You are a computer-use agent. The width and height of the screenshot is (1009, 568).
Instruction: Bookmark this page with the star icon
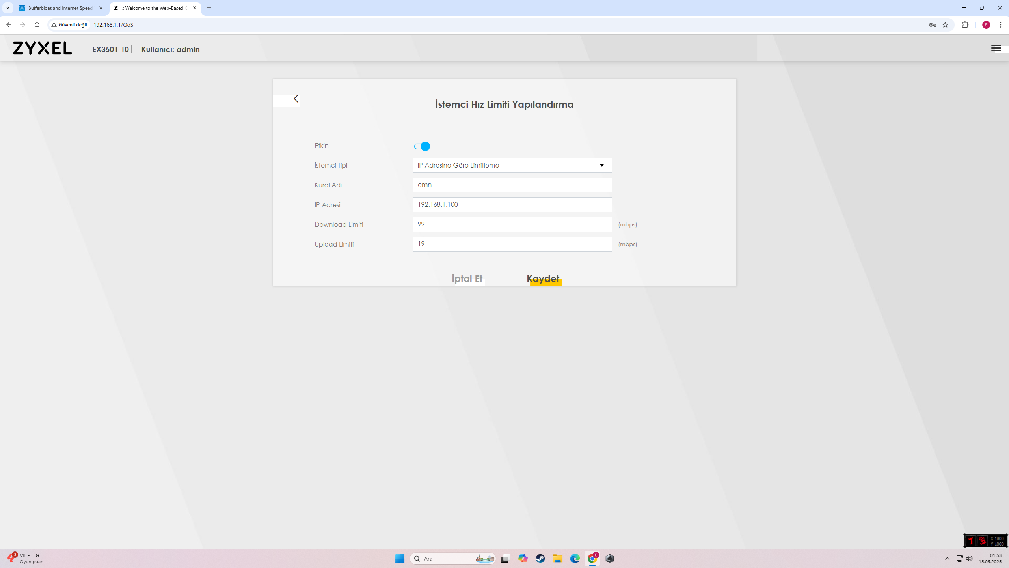(x=945, y=25)
